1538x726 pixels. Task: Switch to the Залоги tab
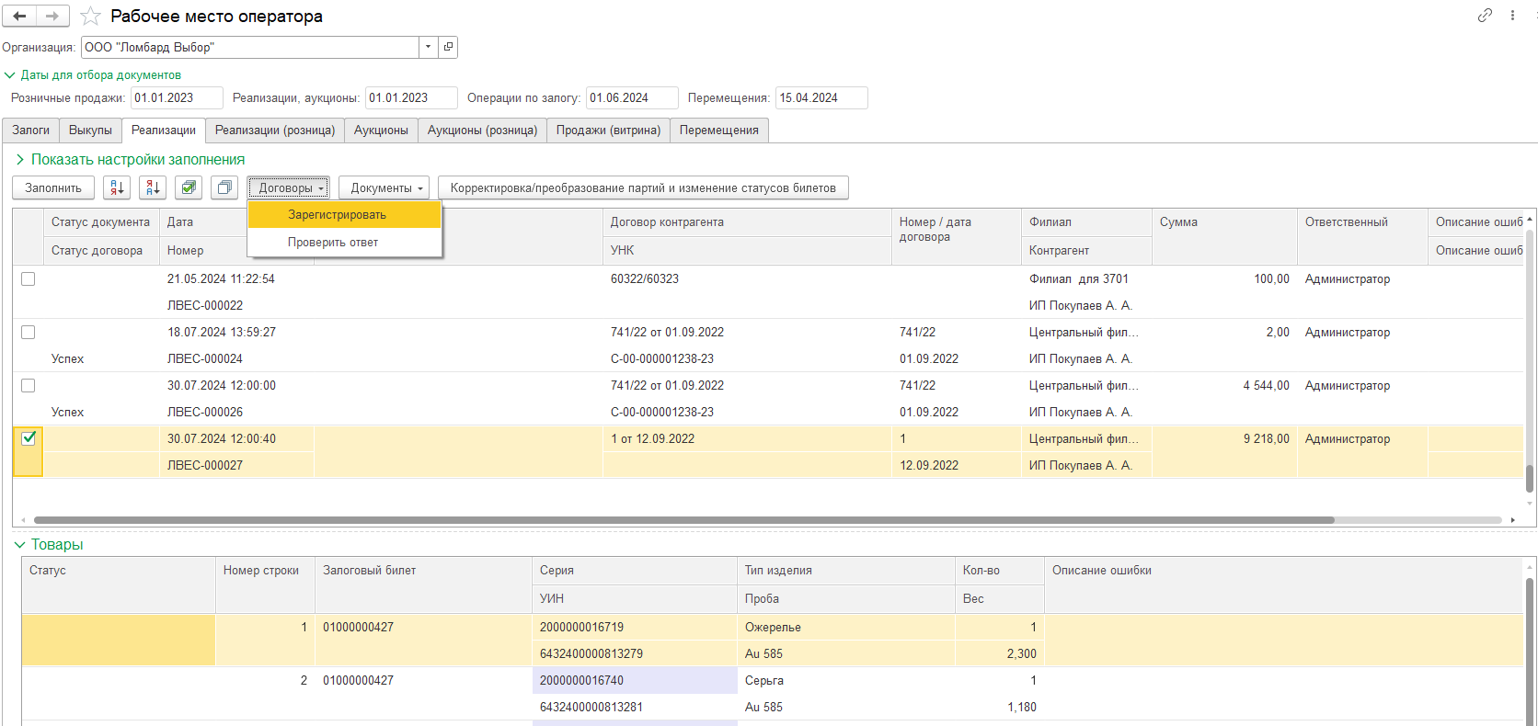pos(30,130)
